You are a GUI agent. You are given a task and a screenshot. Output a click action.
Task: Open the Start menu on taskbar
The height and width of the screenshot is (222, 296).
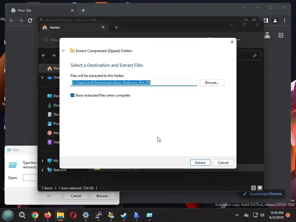tap(8, 215)
